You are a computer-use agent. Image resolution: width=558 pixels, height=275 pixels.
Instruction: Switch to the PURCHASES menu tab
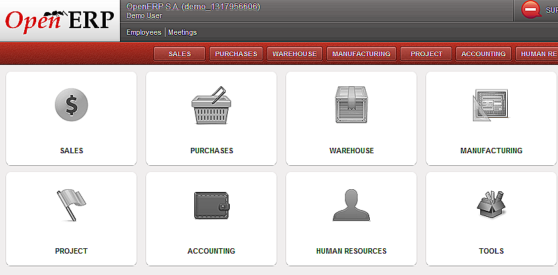pyautogui.click(x=236, y=54)
